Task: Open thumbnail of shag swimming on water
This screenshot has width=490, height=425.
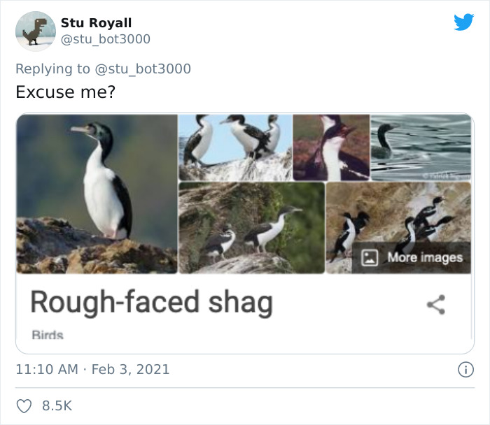Action: pos(421,147)
